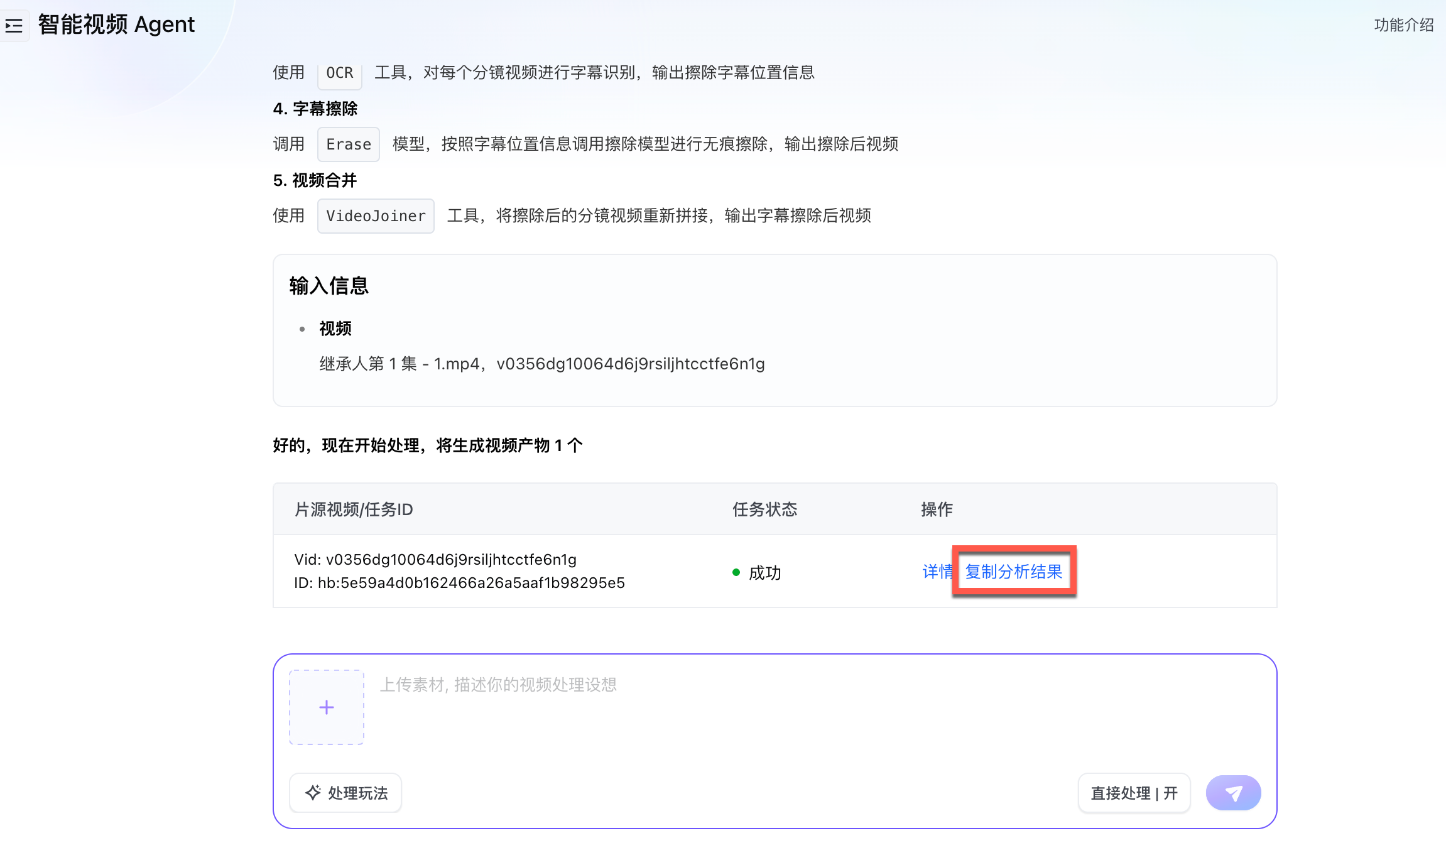This screenshot has width=1446, height=843.
Task: Click the 片源视频/任务ID column header
Action: click(354, 509)
